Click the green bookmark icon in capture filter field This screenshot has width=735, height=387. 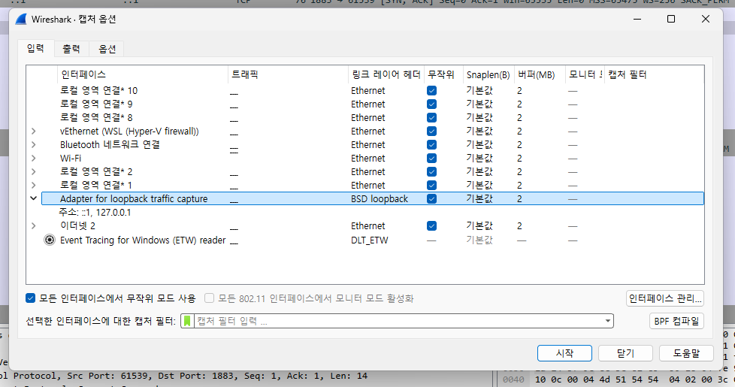pyautogui.click(x=187, y=321)
